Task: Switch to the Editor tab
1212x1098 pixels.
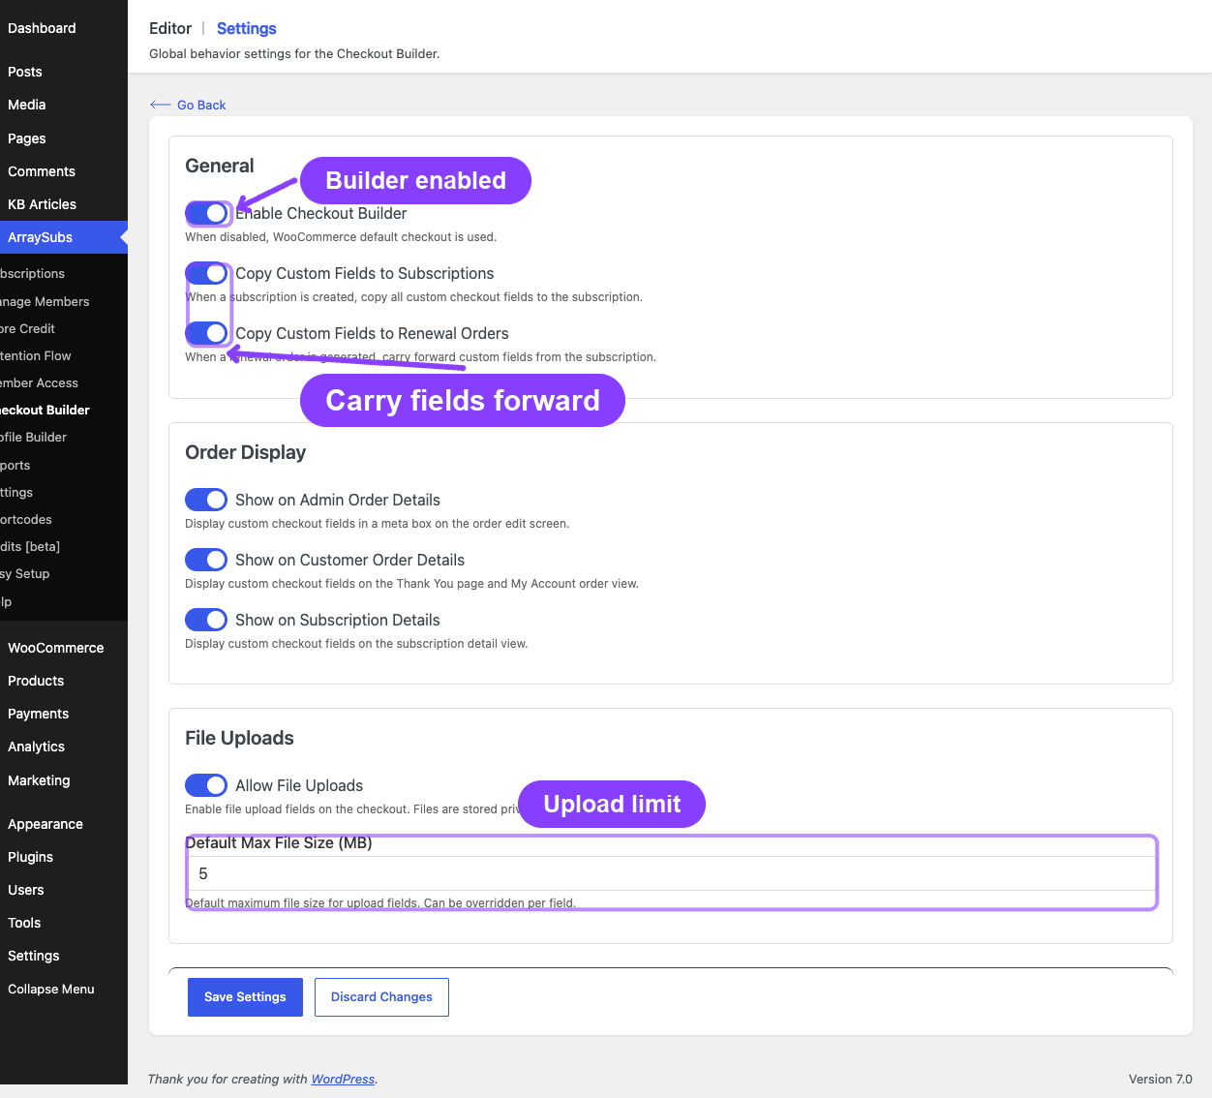Action: [x=170, y=28]
